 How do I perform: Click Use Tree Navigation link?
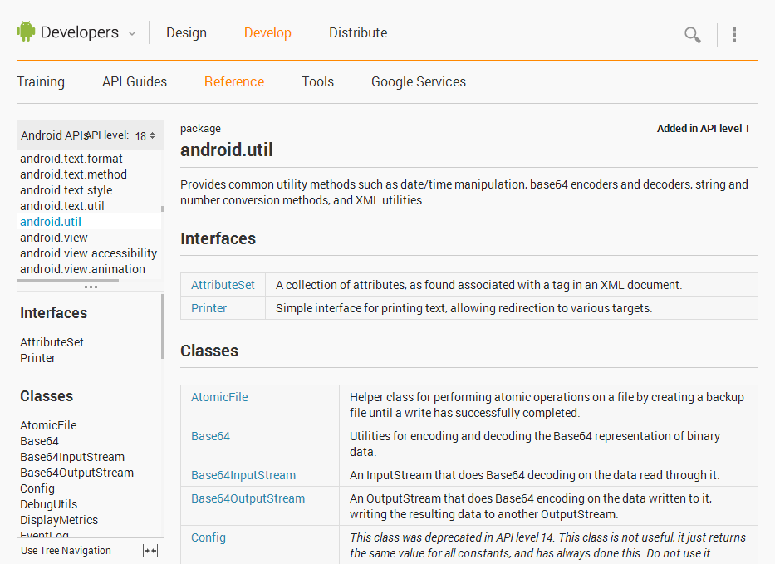[x=66, y=550]
